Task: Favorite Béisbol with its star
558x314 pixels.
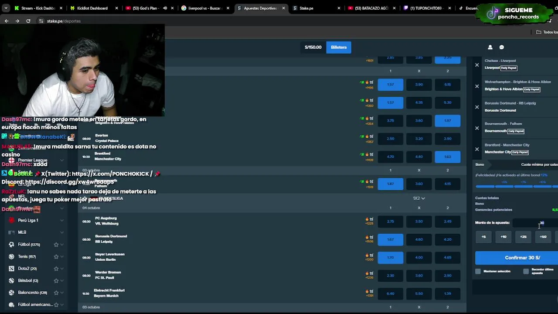Action: (x=56, y=280)
